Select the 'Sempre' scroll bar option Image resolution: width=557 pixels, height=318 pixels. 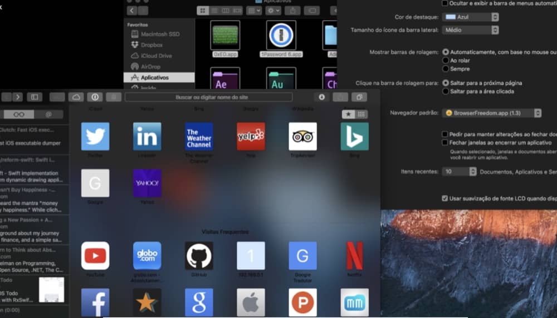pyautogui.click(x=446, y=69)
